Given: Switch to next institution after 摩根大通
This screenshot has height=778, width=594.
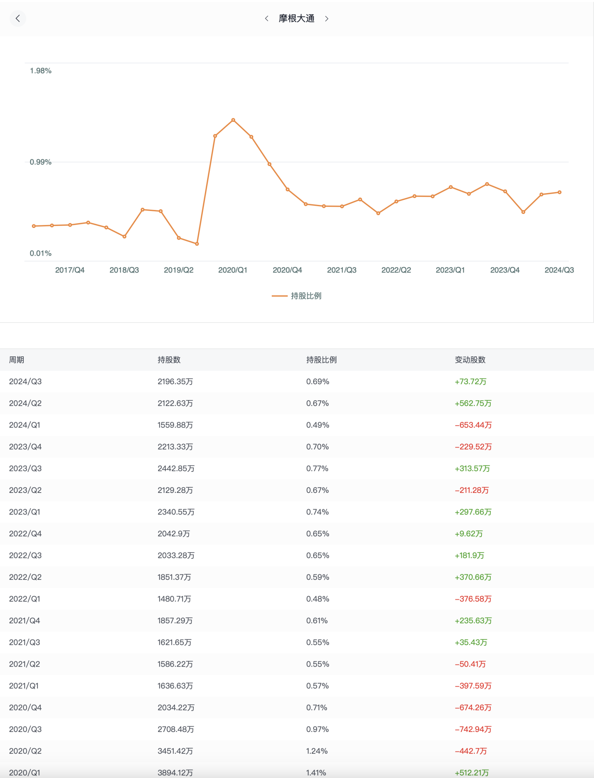Looking at the screenshot, I should 327,19.
